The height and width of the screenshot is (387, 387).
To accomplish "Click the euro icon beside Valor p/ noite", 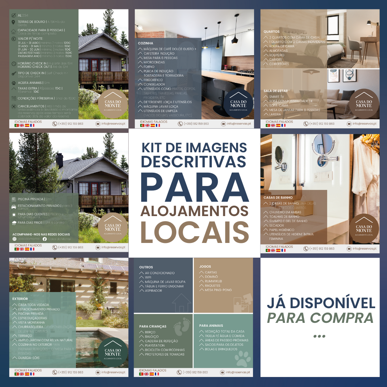I will tap(14, 39).
